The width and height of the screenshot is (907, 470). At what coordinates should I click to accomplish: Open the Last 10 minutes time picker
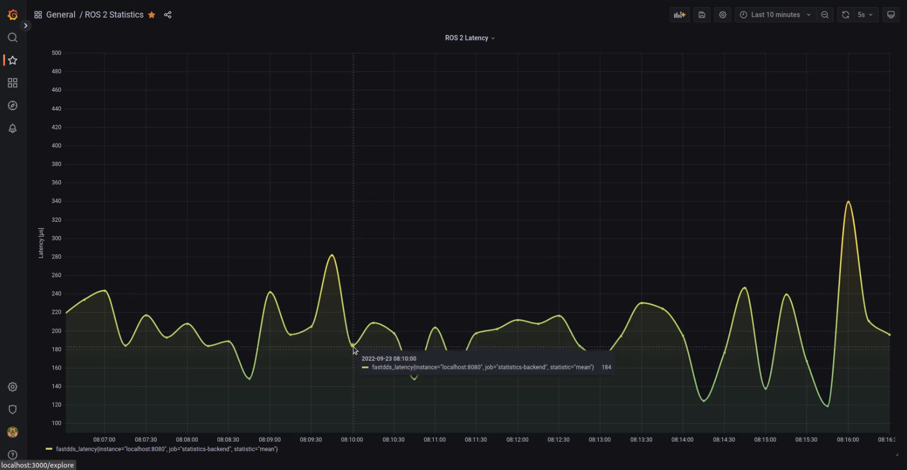coord(775,15)
